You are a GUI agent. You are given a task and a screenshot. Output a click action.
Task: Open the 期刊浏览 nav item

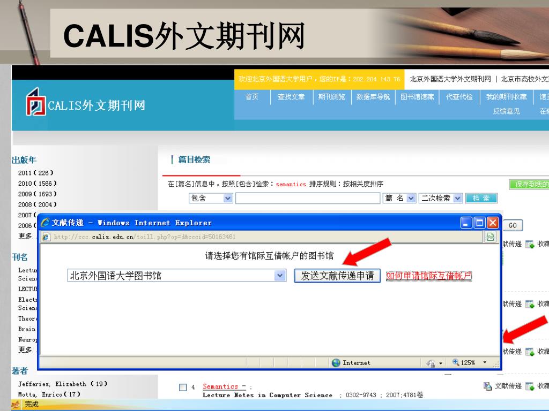point(331,97)
